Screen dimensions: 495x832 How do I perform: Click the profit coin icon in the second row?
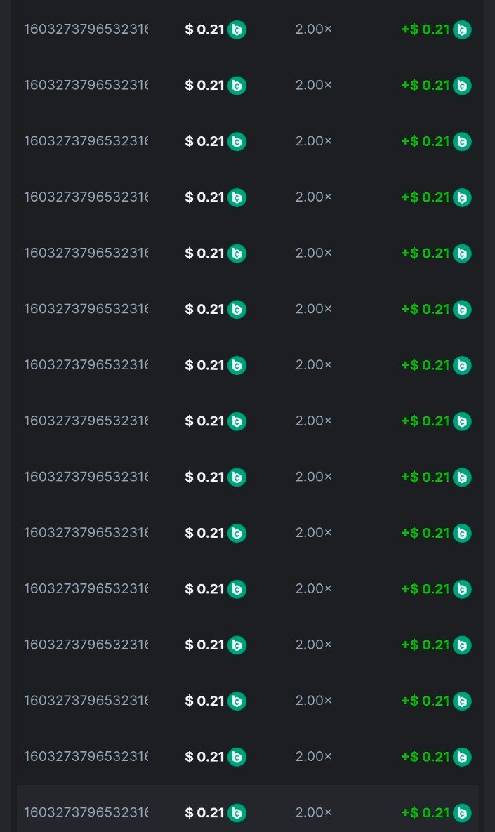[x=462, y=86]
